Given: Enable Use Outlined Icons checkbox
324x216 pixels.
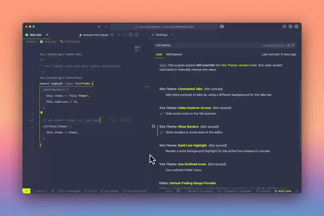Looking at the screenshot, I should pyautogui.click(x=161, y=170).
